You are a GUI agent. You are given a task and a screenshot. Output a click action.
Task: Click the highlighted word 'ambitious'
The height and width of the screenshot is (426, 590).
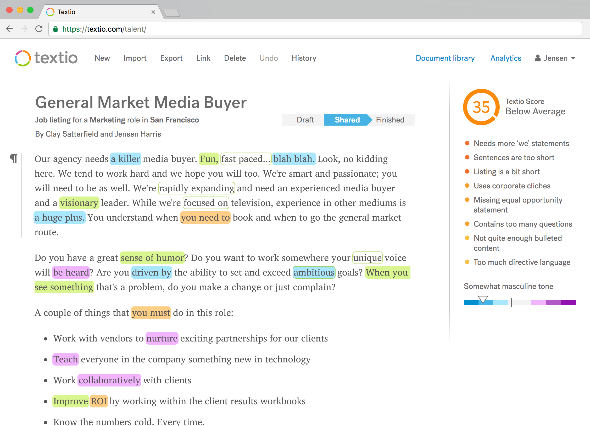click(314, 272)
